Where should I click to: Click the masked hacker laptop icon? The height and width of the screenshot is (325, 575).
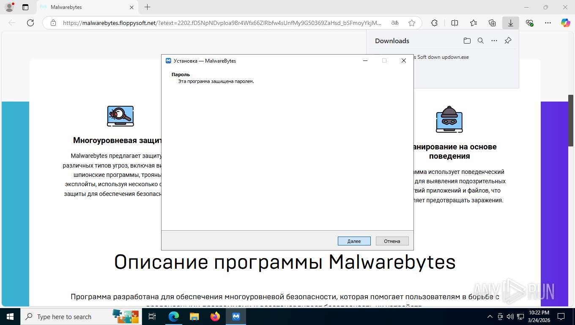coord(449,119)
